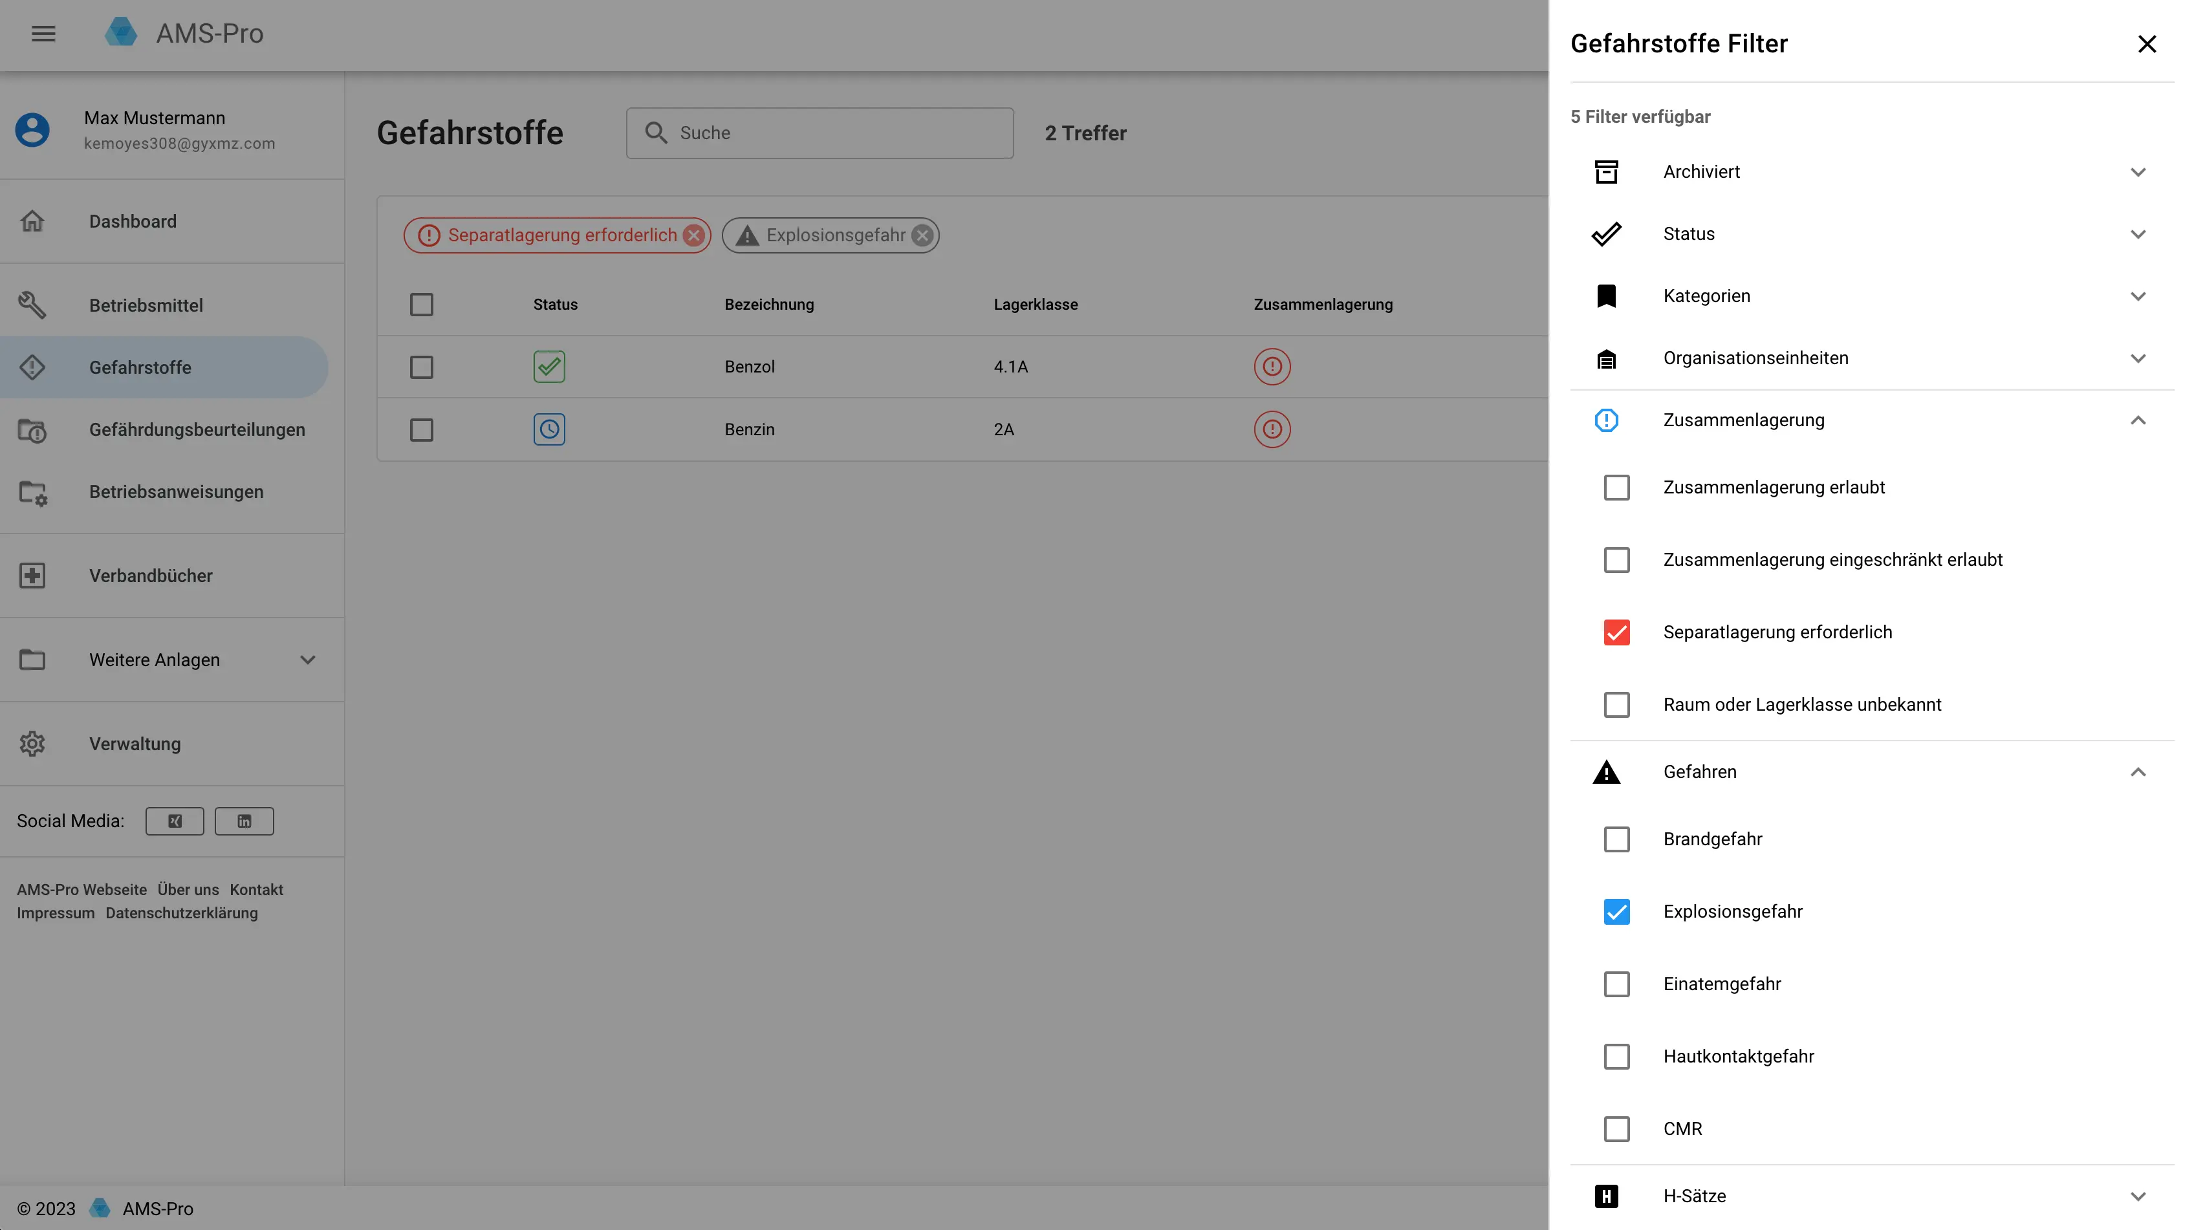Viewport: 2194px width, 1230px height.
Task: Tick the Zusammenlagerung erlaubt checkbox
Action: click(x=1616, y=487)
